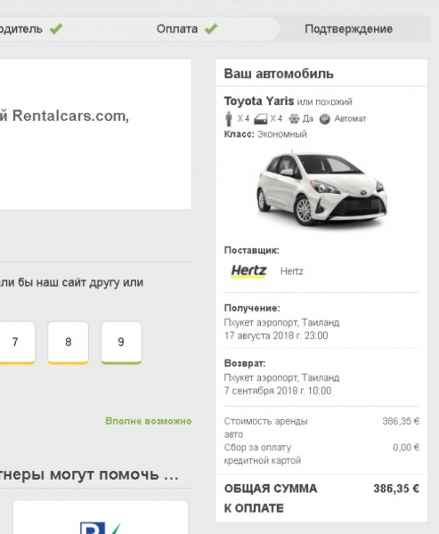Click the passenger seats person icon
The height and width of the screenshot is (534, 439).
(x=229, y=118)
